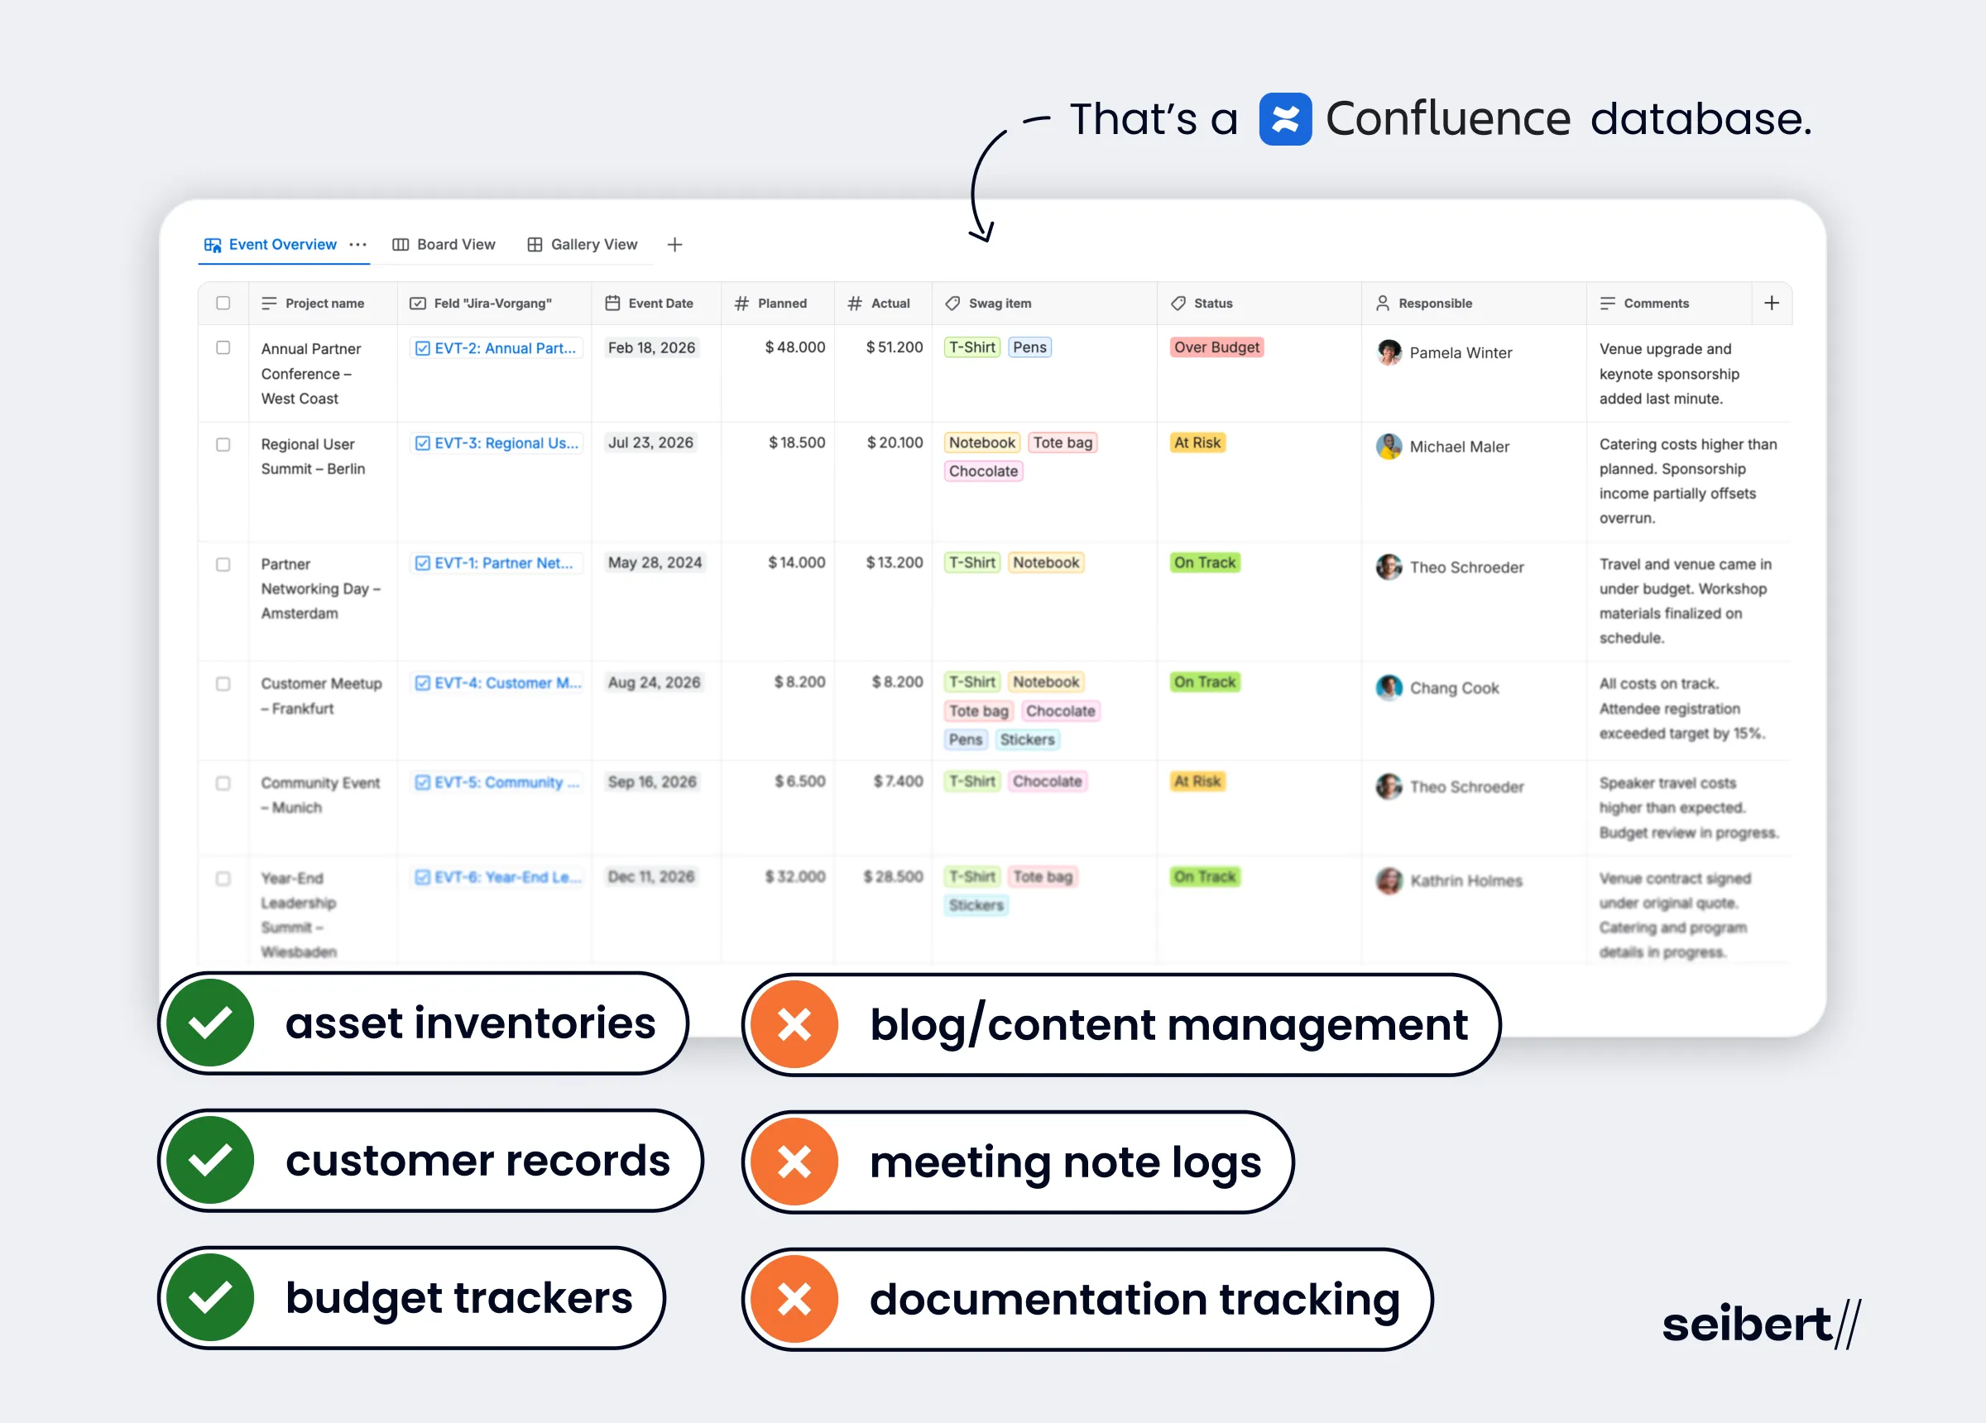
Task: Click Chang Cook's avatar
Action: [x=1389, y=688]
